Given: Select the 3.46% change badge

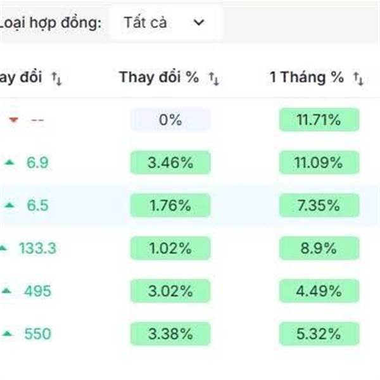Looking at the screenshot, I should (170, 162).
